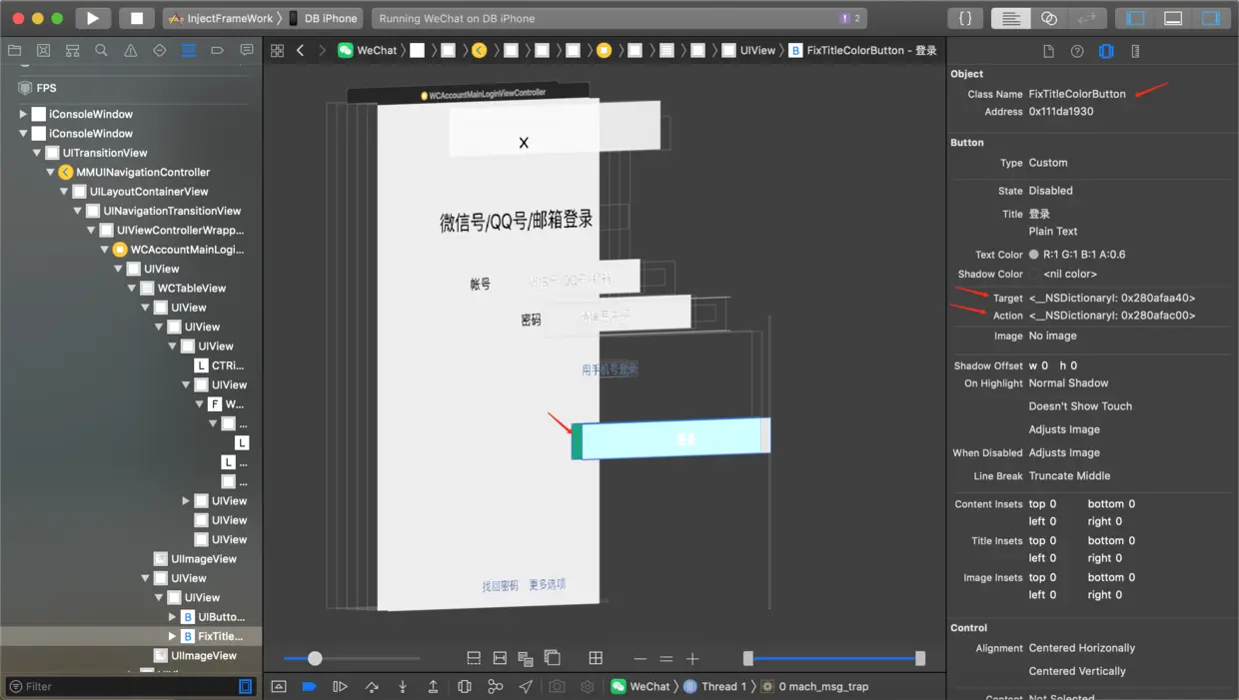Switch to the Standard editor
Screen dimensions: 1239x700
click(1010, 18)
